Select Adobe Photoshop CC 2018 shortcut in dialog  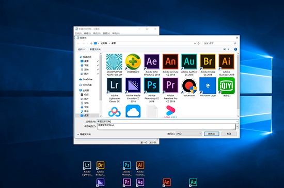(x=152, y=90)
